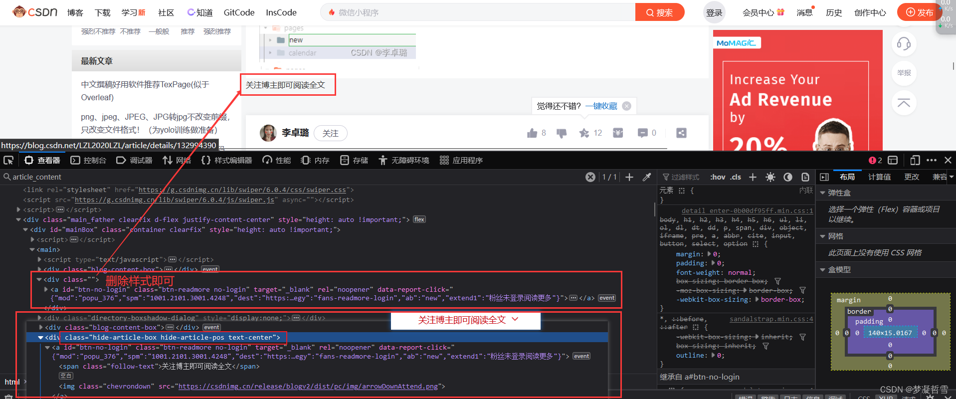Add a new CSS rule with plus icon
Viewport: 956px width, 399px height.
pos(753,177)
